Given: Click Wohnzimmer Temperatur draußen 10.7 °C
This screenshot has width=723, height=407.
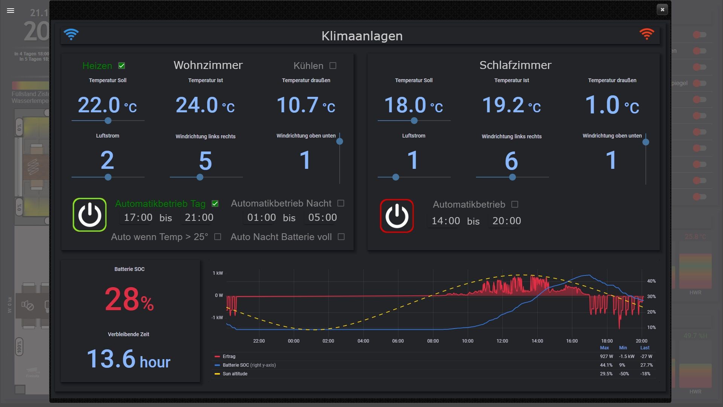Looking at the screenshot, I should click(x=306, y=105).
